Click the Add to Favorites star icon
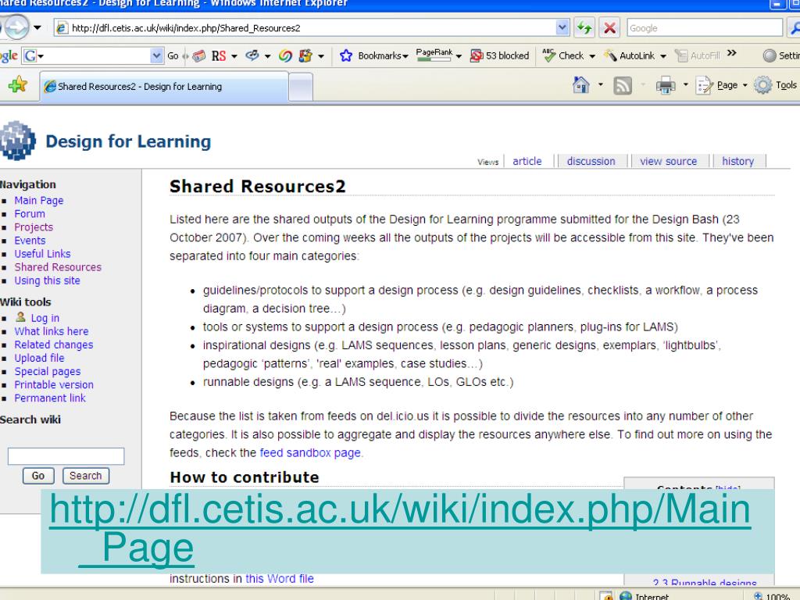The height and width of the screenshot is (600, 800). (18, 84)
